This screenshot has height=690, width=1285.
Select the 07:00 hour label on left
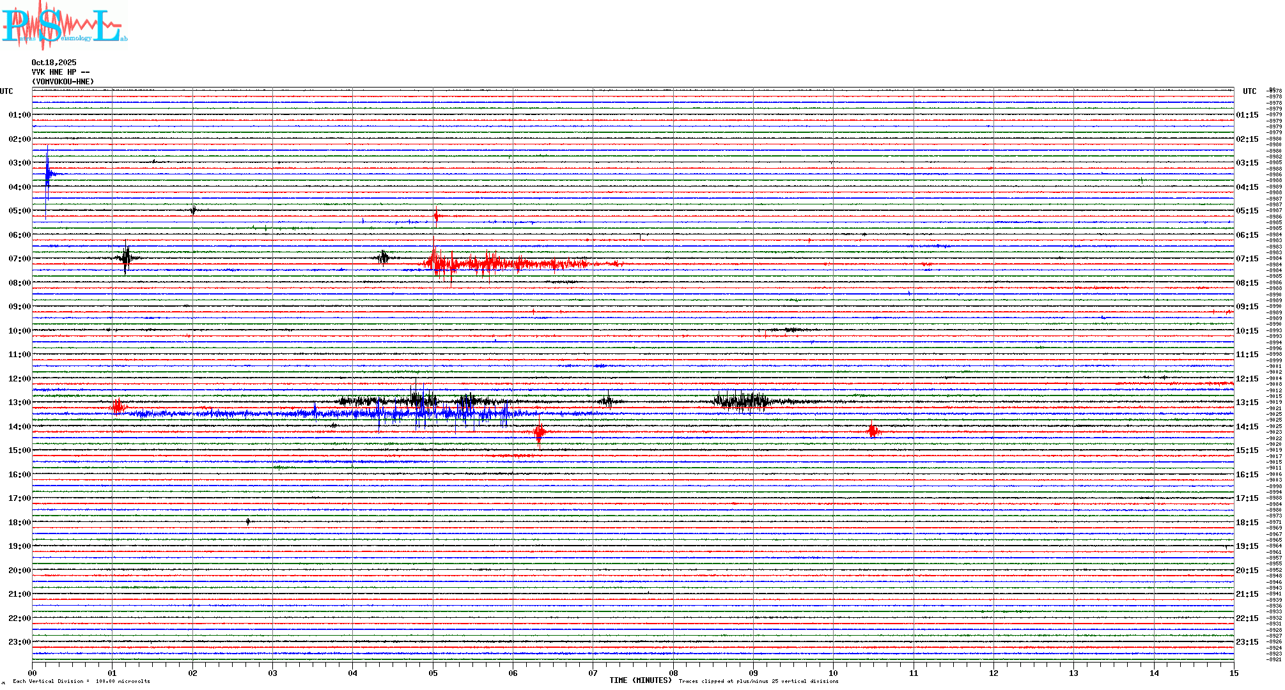19,259
